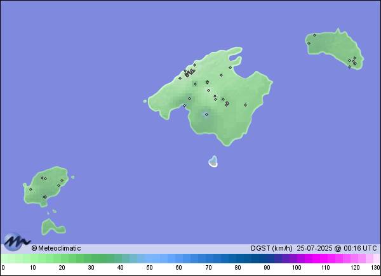This screenshot has width=381, height=276.
Task: Click the scale value 120
Action: 355,268
